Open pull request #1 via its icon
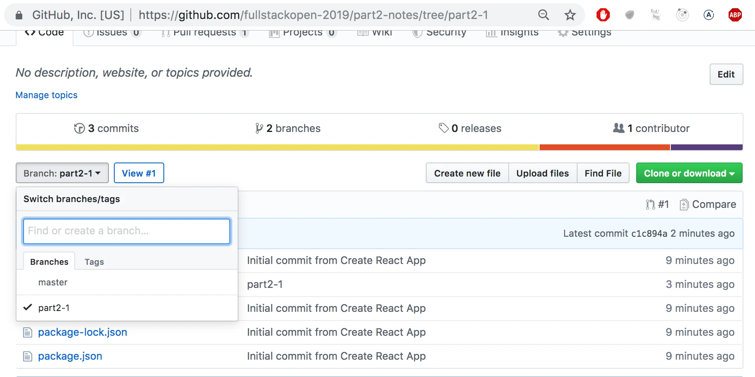The width and height of the screenshot is (755, 377). tap(650, 204)
